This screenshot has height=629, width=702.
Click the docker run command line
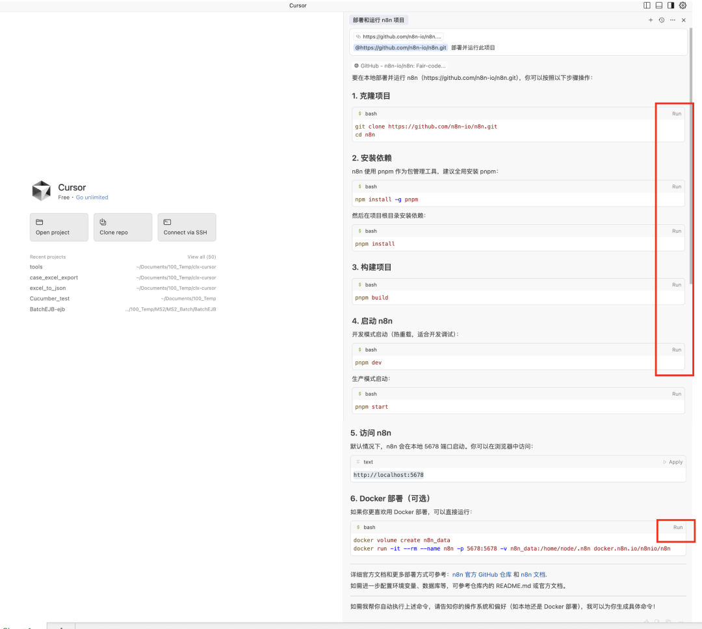pos(512,548)
